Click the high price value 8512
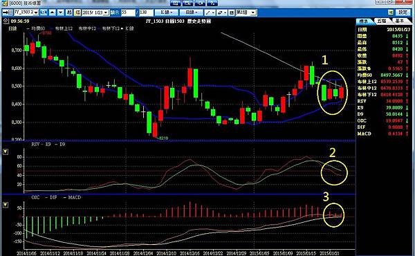The width and height of the screenshot is (415, 256). tap(397, 42)
